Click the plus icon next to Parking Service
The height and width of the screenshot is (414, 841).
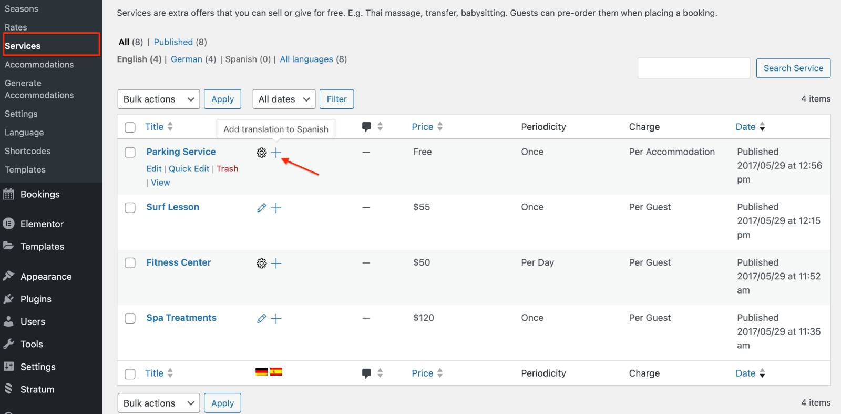[x=276, y=153]
